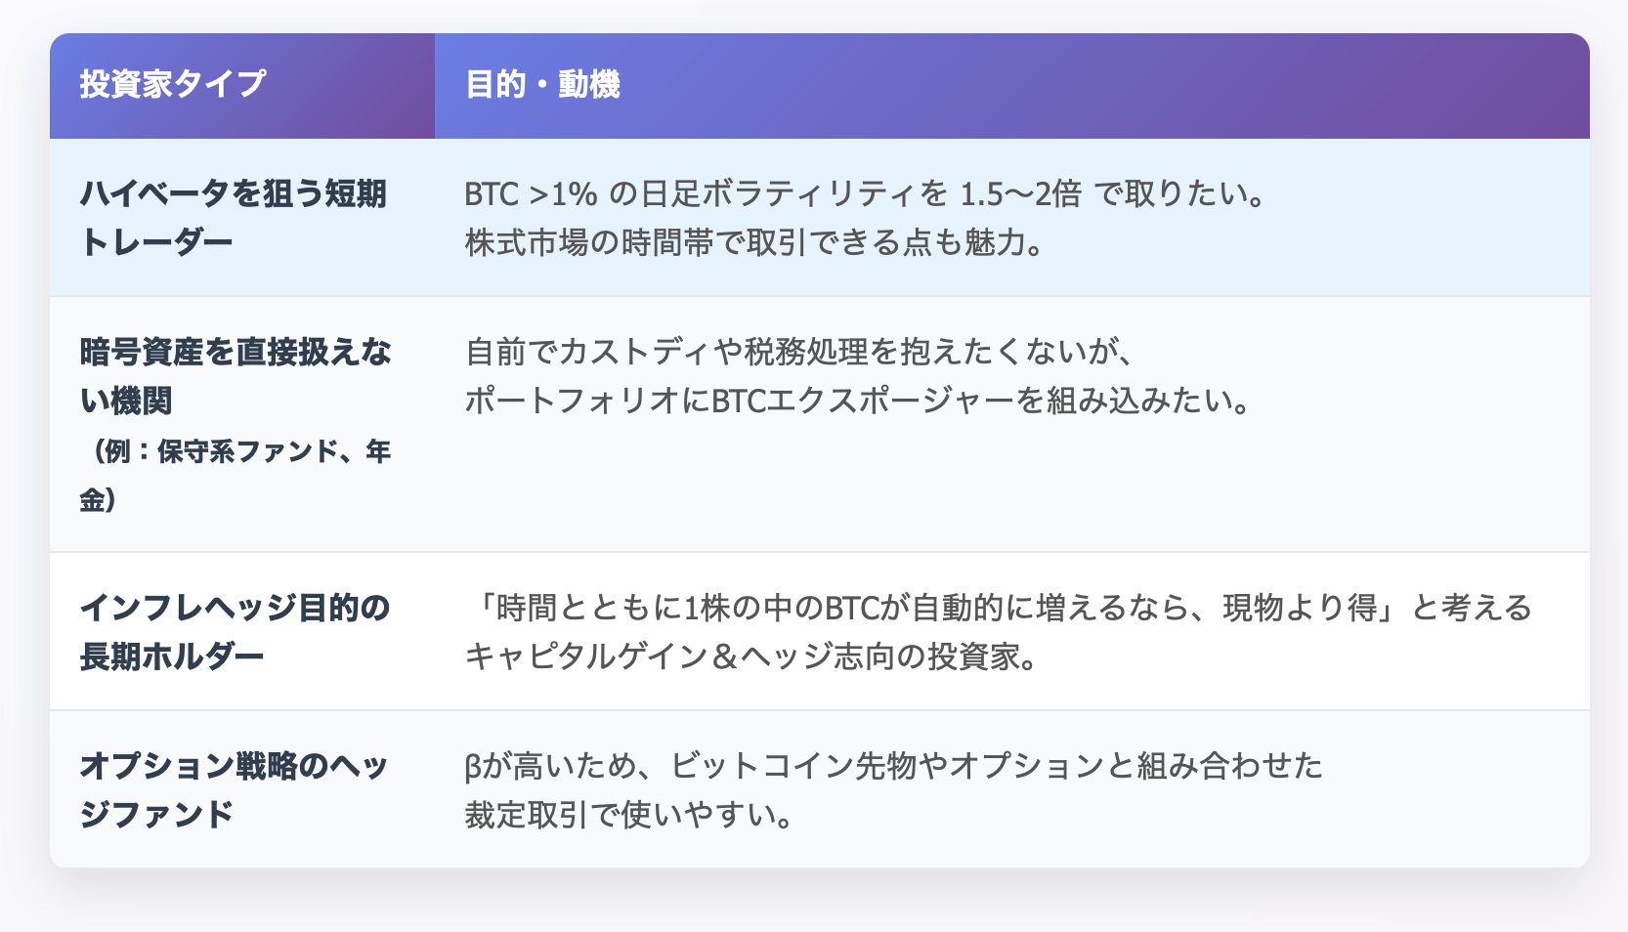Select the 暗号資産を直接扱えない機関 row label
This screenshot has width=1628, height=932.
[x=236, y=376]
